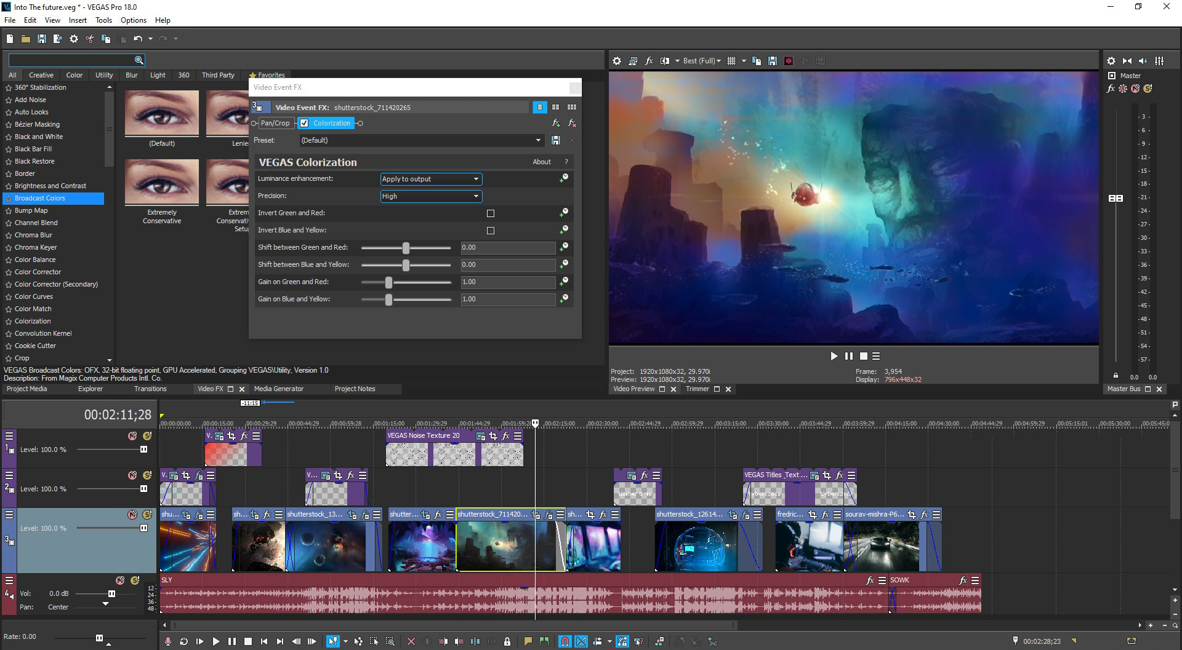Click the Save Snapshot to File icon

(773, 60)
